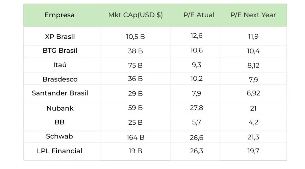Select the P/E Atual column header
This screenshot has height=169, width=305.
tap(199, 15)
